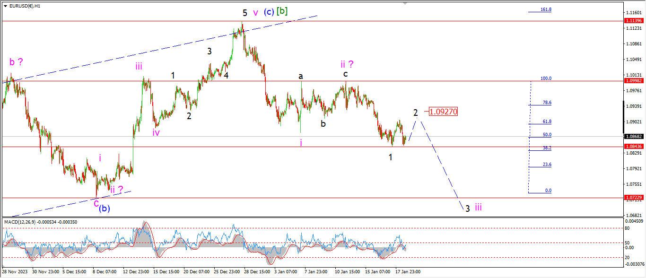Image resolution: width=646 pixels, height=278 pixels.
Task: Select the Fibonacci 161.8 level label
Action: click(x=546, y=9)
